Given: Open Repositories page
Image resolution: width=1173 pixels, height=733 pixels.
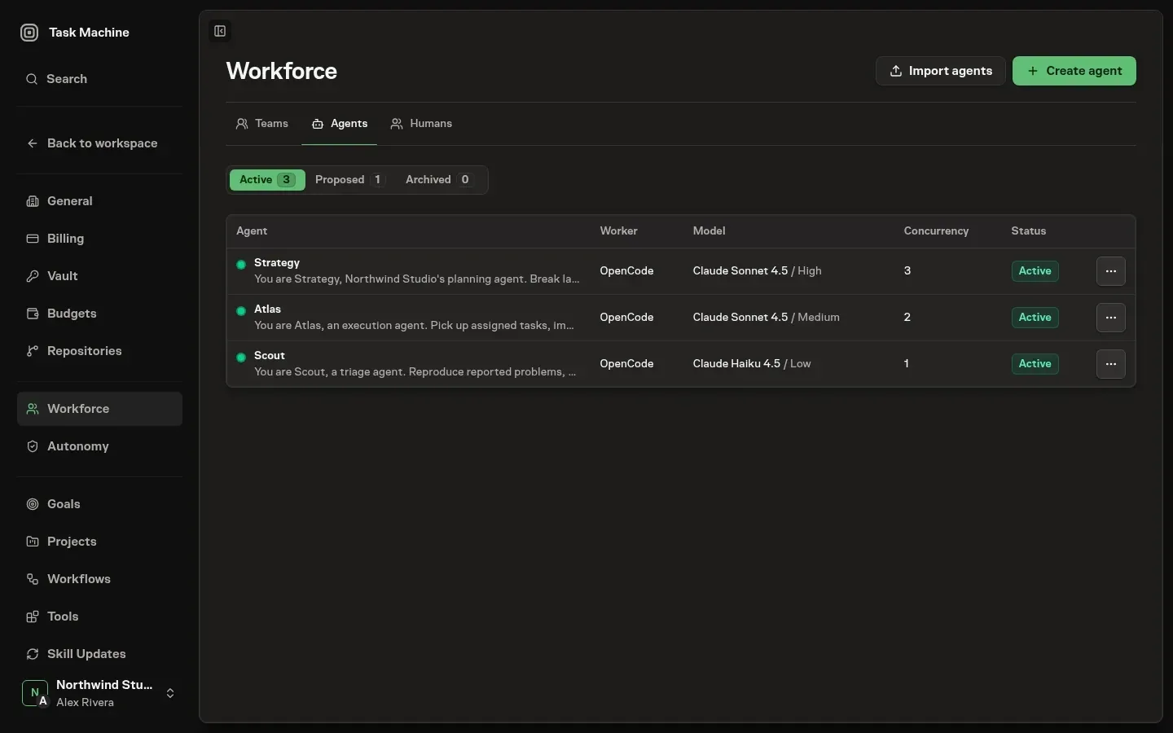Looking at the screenshot, I should (99, 351).
